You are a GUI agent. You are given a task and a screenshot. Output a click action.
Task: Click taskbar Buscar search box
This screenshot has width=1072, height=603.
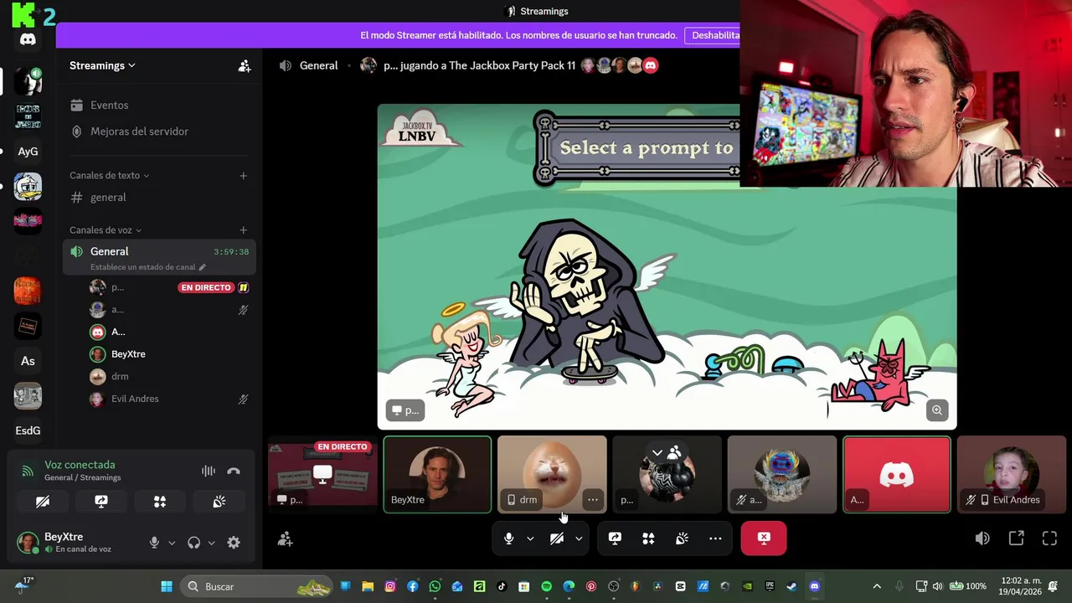[259, 586]
